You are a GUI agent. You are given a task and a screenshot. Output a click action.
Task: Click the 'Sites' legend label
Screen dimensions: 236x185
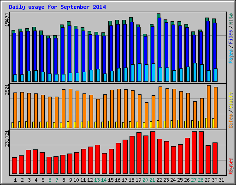[230, 121]
